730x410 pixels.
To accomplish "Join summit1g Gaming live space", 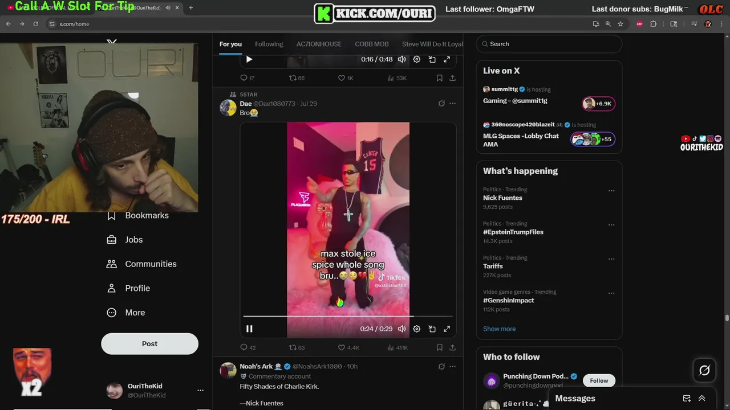I will [598, 104].
